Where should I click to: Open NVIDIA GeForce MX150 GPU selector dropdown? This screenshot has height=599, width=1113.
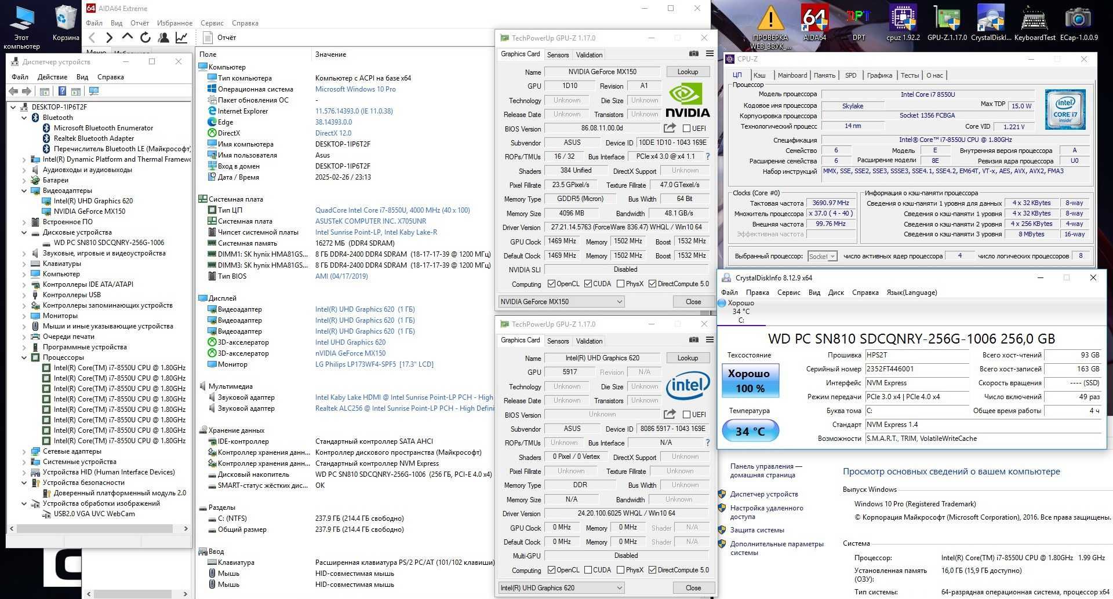pyautogui.click(x=561, y=302)
